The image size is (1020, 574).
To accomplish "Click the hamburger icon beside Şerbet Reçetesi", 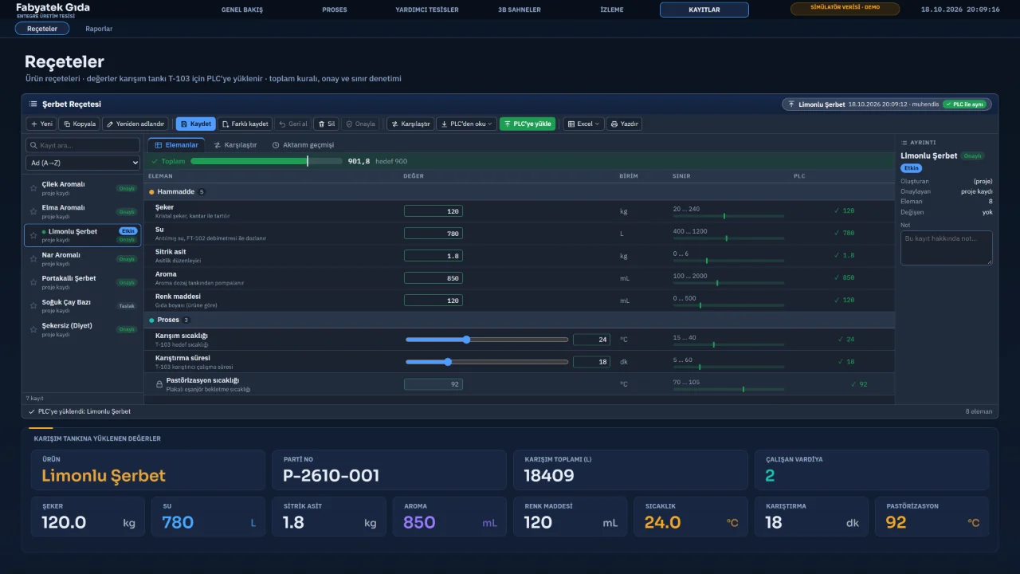I will [33, 104].
